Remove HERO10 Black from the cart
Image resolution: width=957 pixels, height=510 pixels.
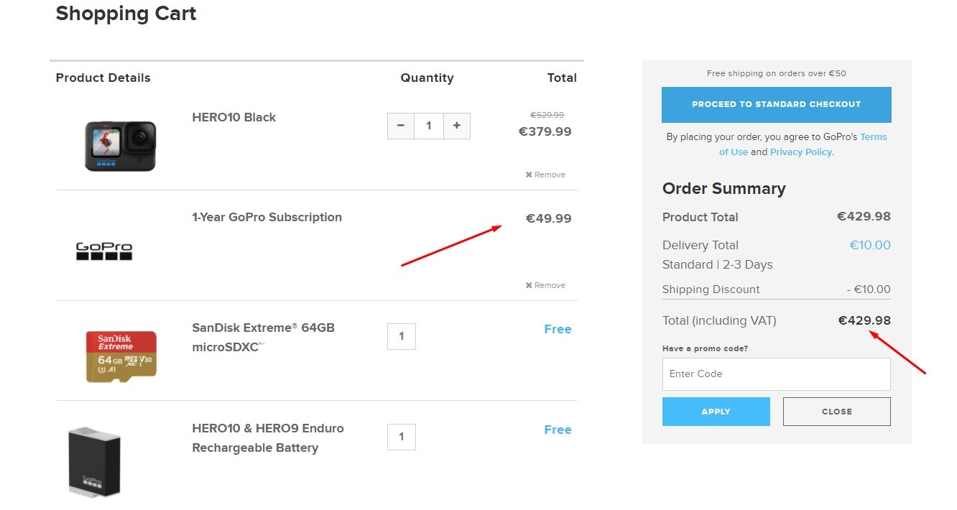[x=545, y=175]
